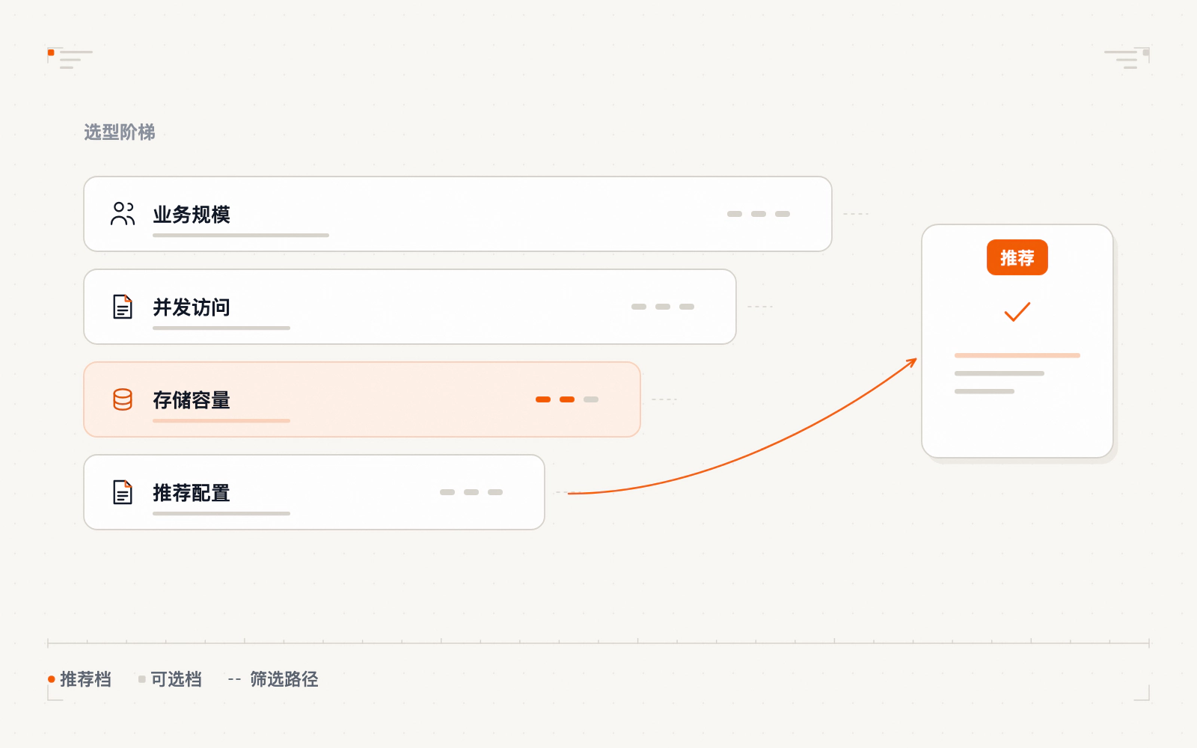Screen dimensions: 1197x748
Task: Click the three-dash indicator in the 推荐配置 row
Action: tap(471, 492)
